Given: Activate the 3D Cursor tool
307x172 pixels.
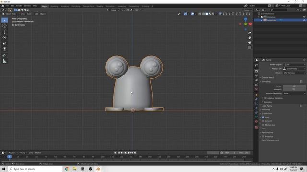Looking at the screenshot, I should [x=4, y=26].
